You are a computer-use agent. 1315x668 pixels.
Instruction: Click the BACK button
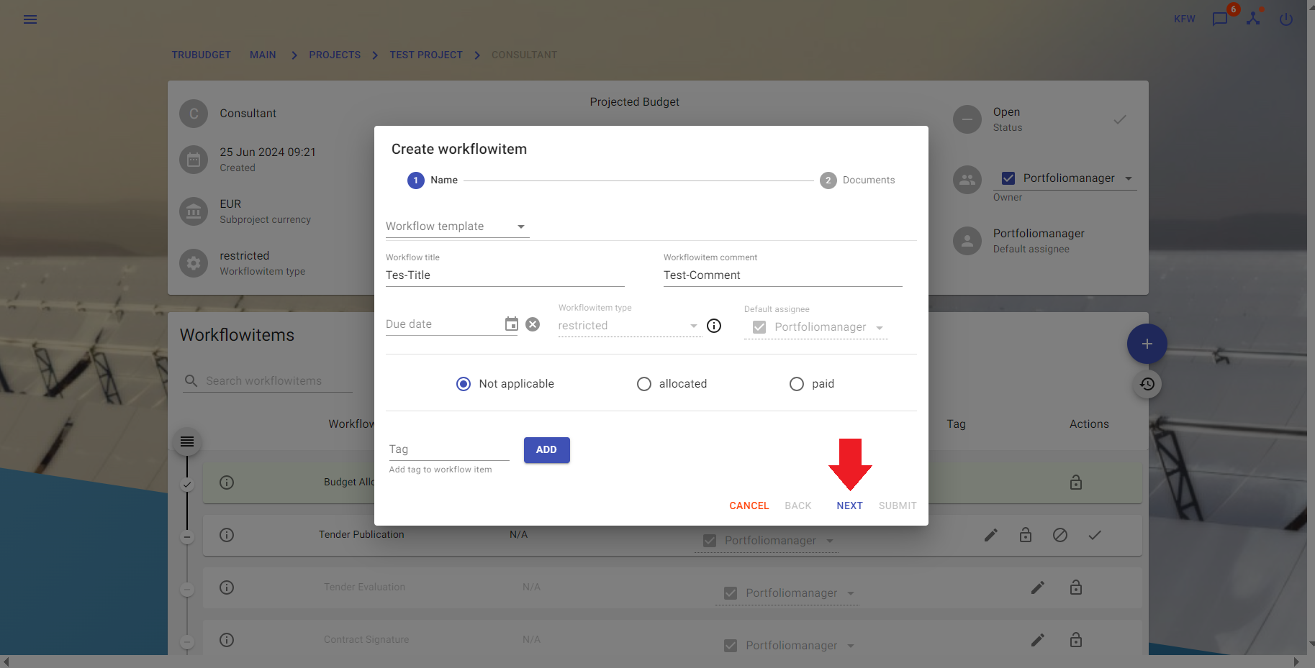[x=797, y=505]
